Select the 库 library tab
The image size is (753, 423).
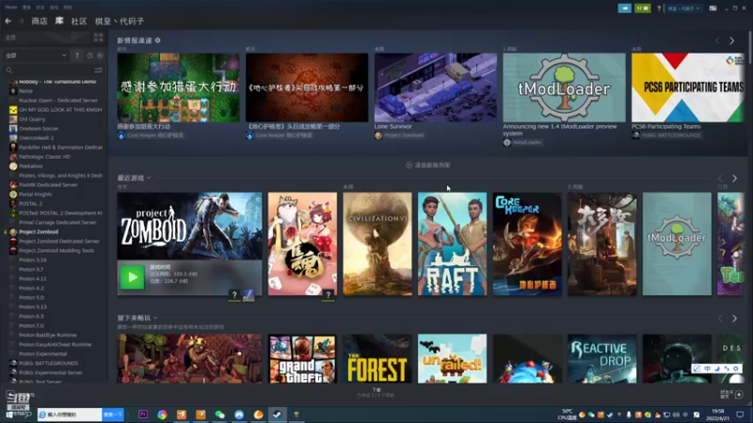pyautogui.click(x=59, y=21)
